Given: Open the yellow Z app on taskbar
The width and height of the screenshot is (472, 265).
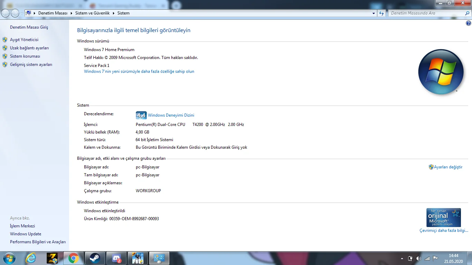Looking at the screenshot, I should click(52, 258).
